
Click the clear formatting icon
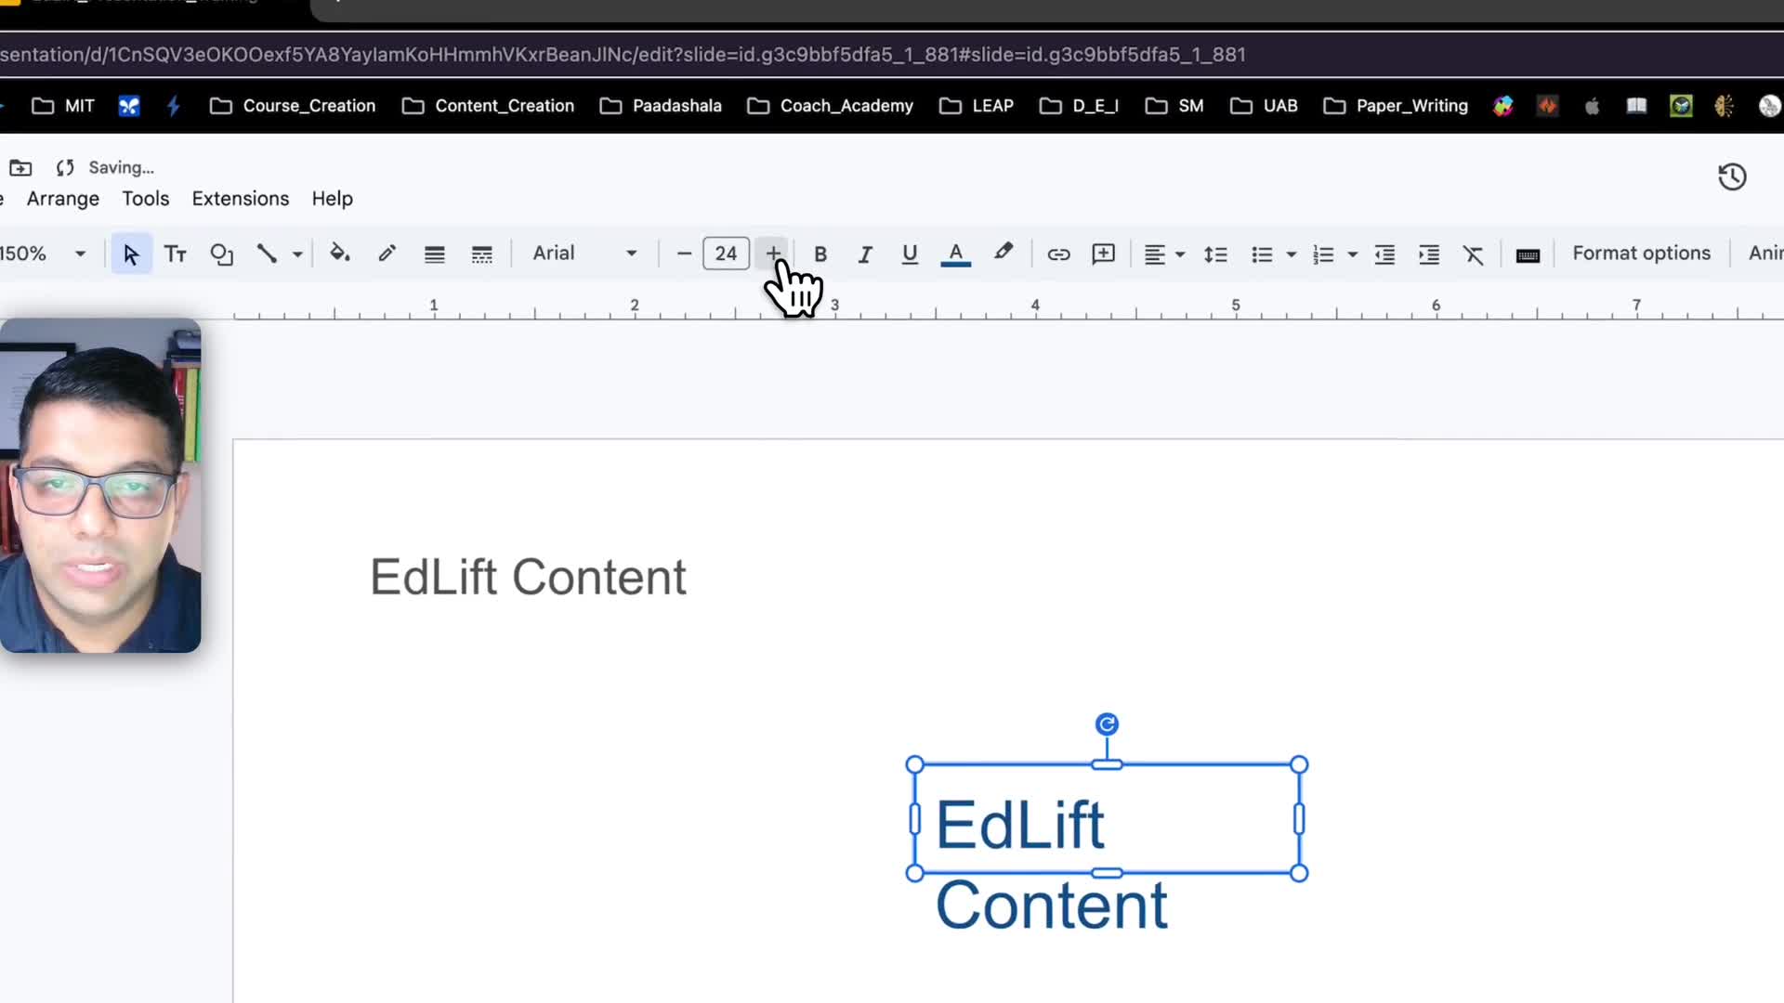click(x=1473, y=254)
